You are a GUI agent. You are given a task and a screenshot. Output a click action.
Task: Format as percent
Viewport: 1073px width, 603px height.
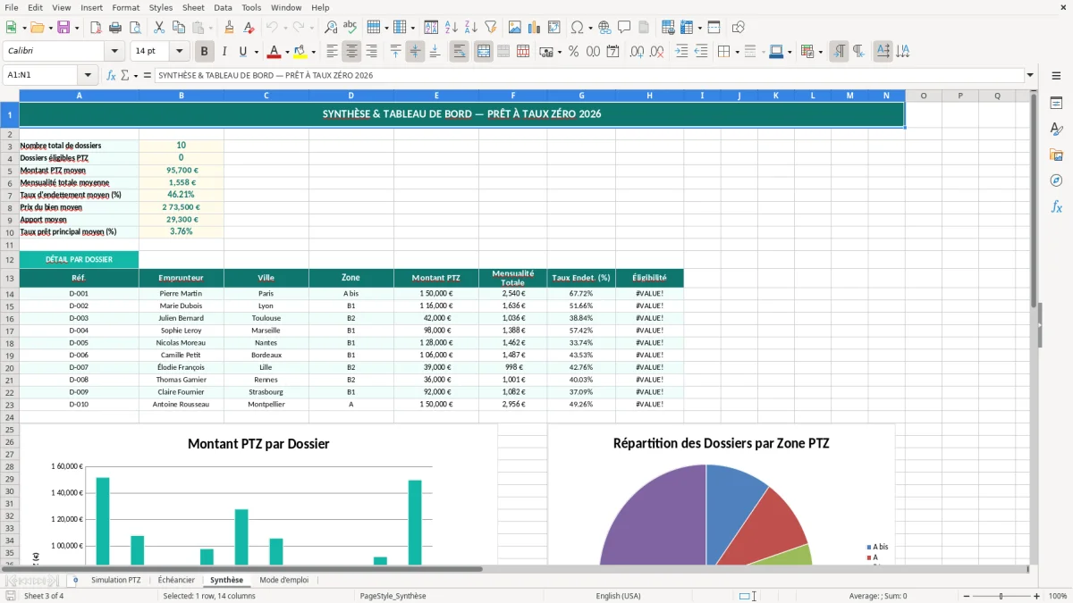coord(573,52)
